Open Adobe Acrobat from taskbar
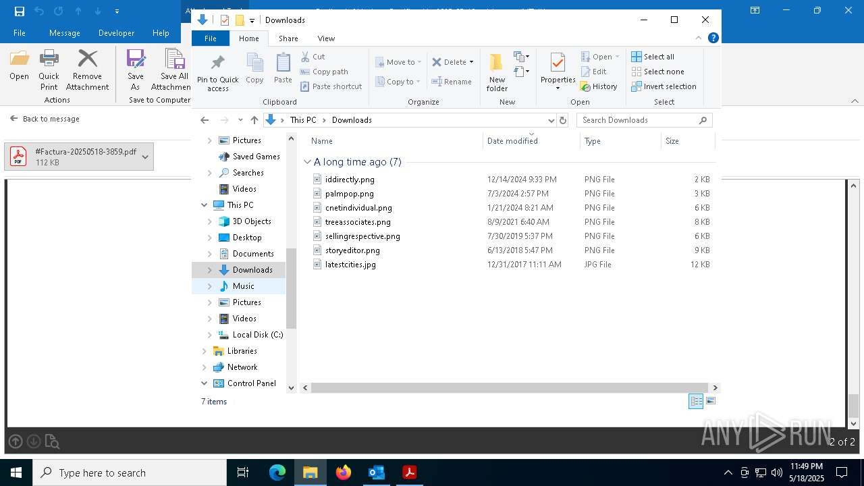The width and height of the screenshot is (864, 486). [409, 473]
